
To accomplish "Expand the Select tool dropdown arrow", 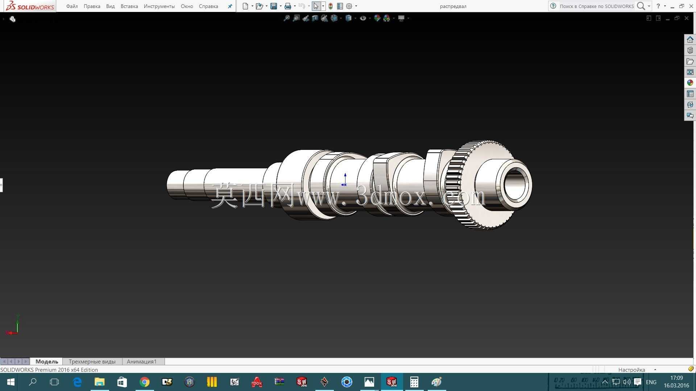I will (x=323, y=6).
